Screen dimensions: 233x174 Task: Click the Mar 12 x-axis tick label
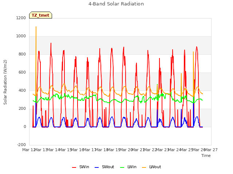29,150
